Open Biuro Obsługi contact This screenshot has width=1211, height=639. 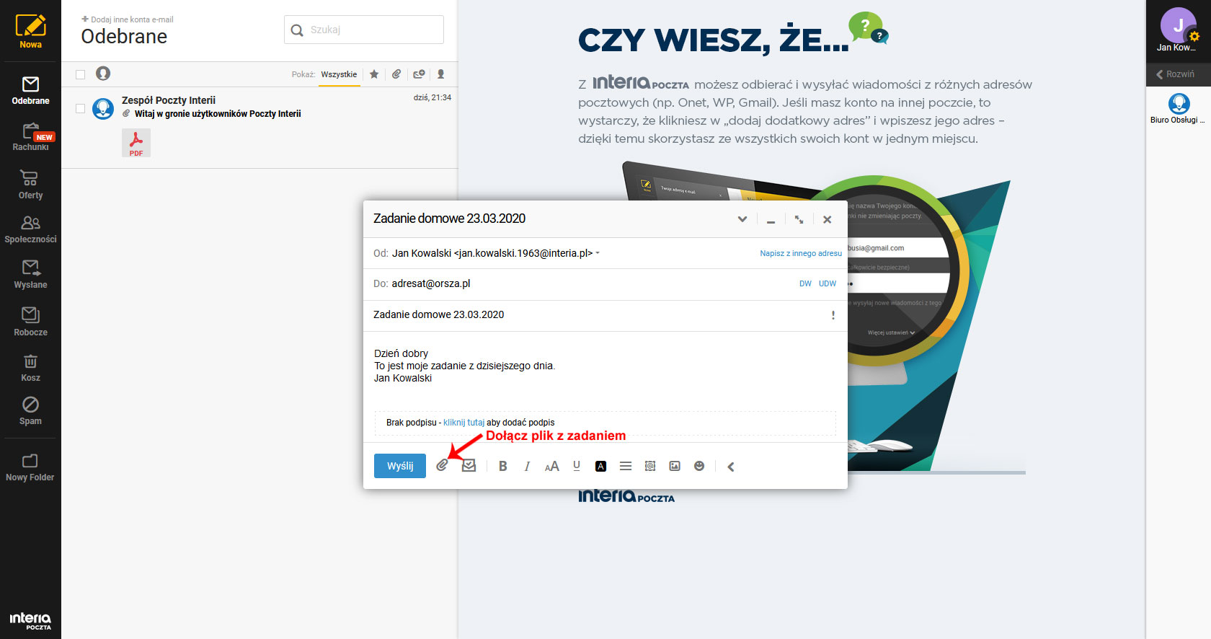coord(1178,110)
